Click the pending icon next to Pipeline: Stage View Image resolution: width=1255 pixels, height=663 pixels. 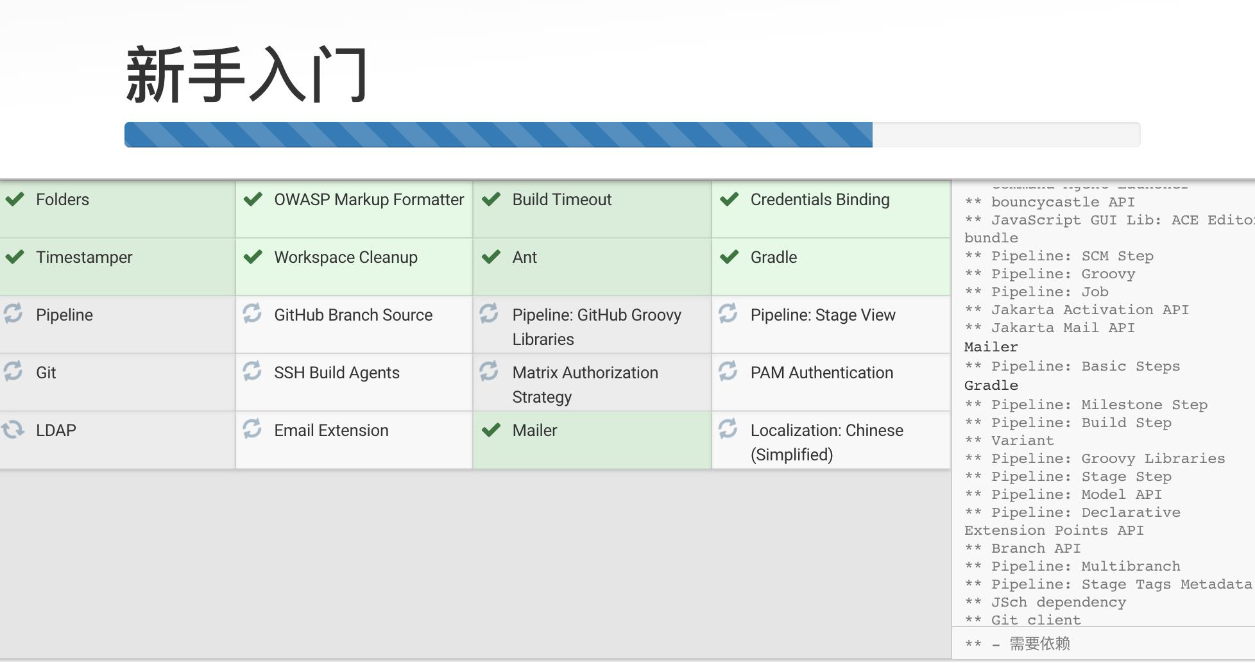click(728, 313)
